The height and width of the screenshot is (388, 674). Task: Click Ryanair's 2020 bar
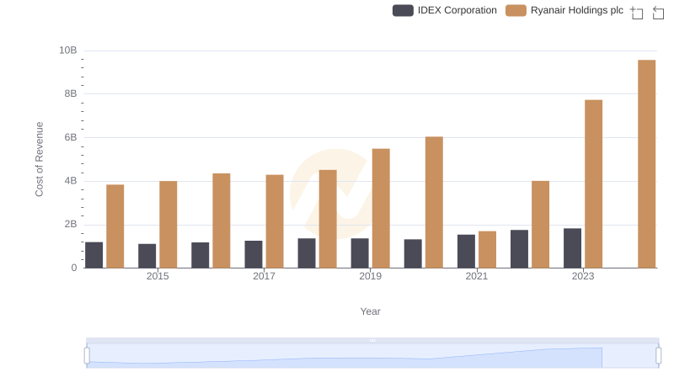click(434, 203)
